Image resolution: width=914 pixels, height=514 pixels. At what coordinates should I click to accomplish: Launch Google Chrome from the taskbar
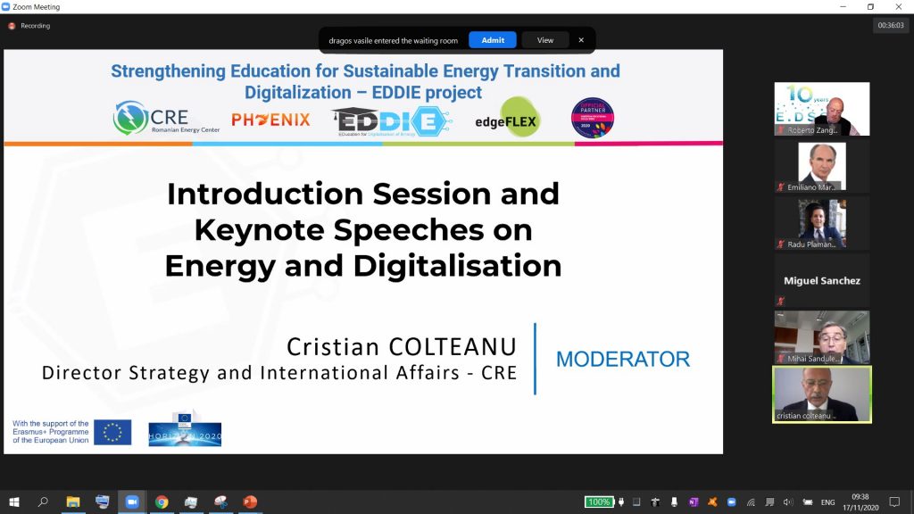[162, 502]
